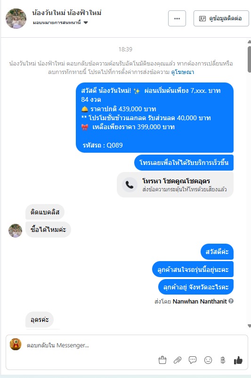Click the scroll up arrow of chat
The width and height of the screenshot is (251, 378).
click(x=249, y=41)
